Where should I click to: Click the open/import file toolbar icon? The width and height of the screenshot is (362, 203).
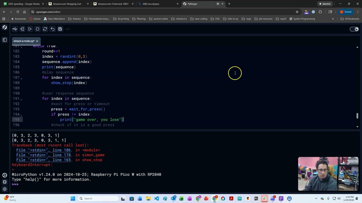click(x=22, y=29)
